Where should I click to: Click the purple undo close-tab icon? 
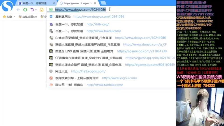coord(32,10)
